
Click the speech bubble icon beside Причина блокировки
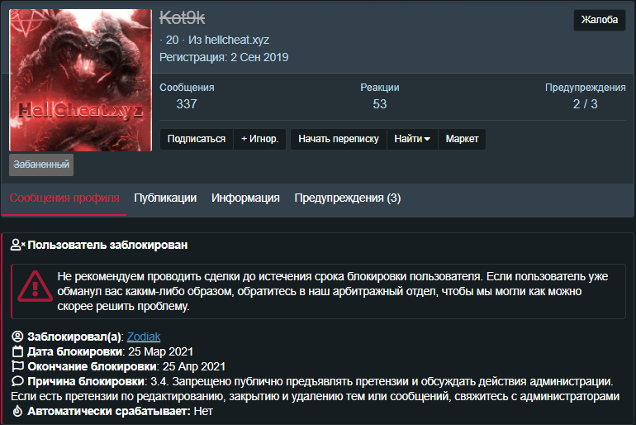point(17,381)
